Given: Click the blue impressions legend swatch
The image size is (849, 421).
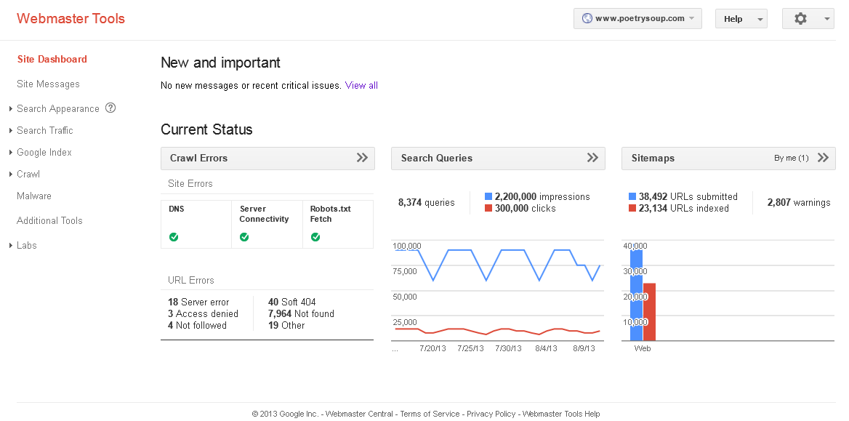Looking at the screenshot, I should click(x=488, y=196).
